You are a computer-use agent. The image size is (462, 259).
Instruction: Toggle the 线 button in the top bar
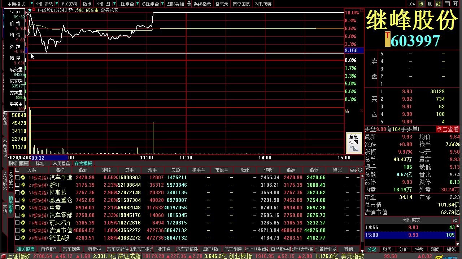[x=438, y=4]
